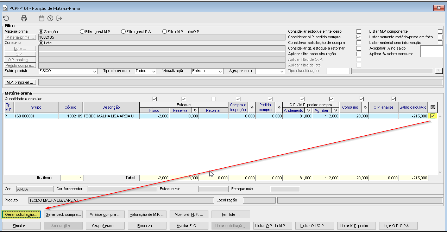Select the Filtro geral M.P. radio button
The width and height of the screenshot is (447, 232).
click(82, 31)
